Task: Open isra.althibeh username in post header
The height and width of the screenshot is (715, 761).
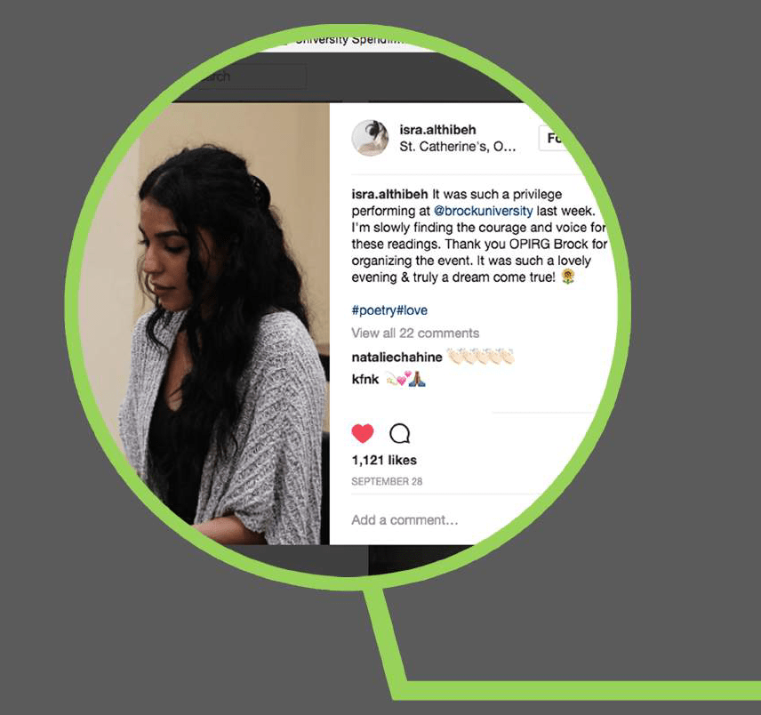Action: [x=437, y=130]
